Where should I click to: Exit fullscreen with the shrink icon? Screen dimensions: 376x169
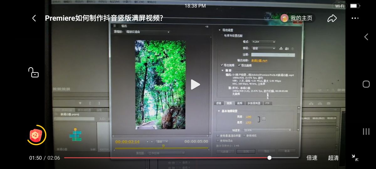(x=355, y=158)
